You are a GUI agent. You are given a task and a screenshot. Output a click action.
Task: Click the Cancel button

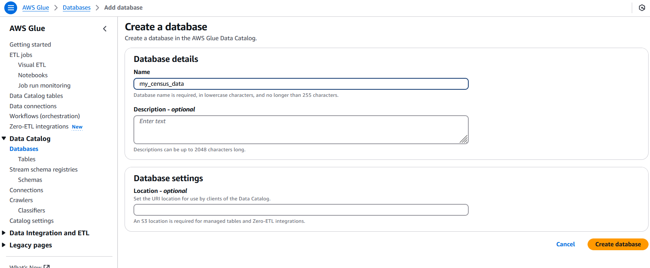(x=565, y=244)
